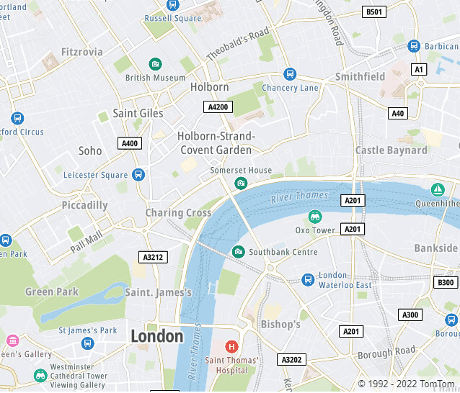Select the Russell Square station icon
The width and height of the screenshot is (460, 393).
click(173, 4)
